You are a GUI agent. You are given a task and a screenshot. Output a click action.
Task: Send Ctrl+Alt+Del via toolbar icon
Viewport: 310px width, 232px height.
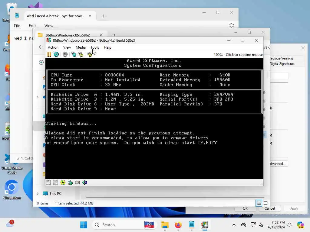74,54
